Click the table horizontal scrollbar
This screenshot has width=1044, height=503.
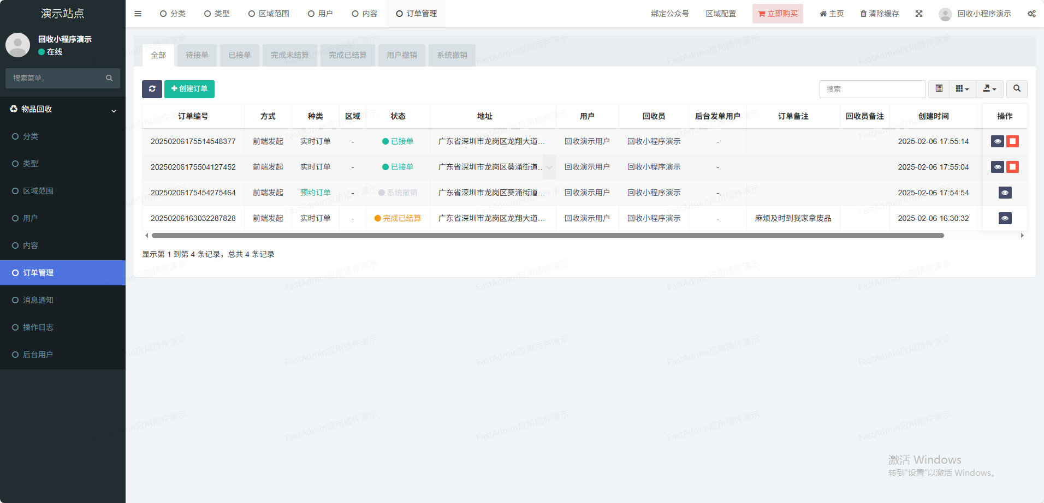point(547,236)
